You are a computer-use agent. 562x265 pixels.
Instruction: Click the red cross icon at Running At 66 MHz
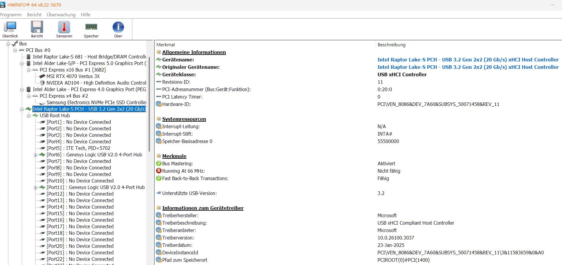click(x=159, y=171)
